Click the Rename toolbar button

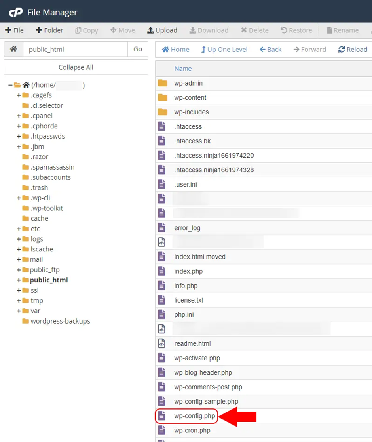pyautogui.click(x=343, y=30)
